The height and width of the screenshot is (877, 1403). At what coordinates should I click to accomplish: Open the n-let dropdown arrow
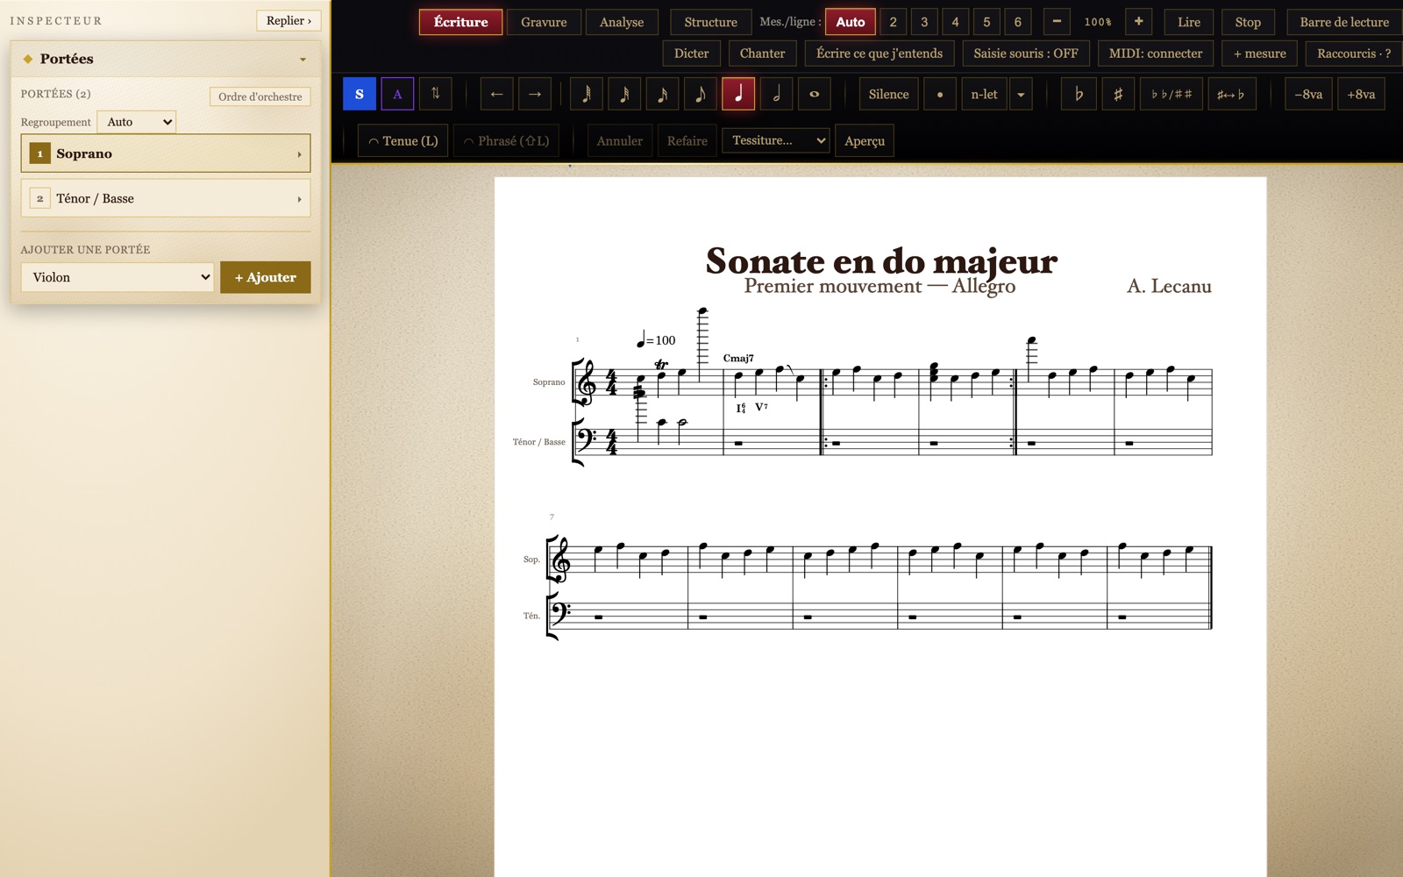[x=1021, y=94]
